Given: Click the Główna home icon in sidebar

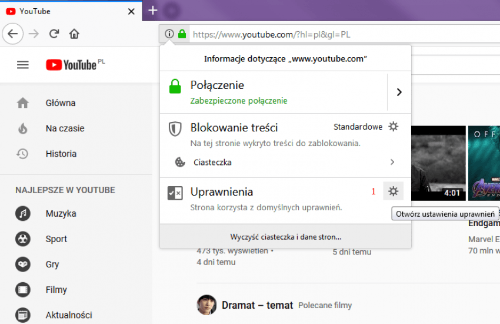Looking at the screenshot, I should 22,103.
